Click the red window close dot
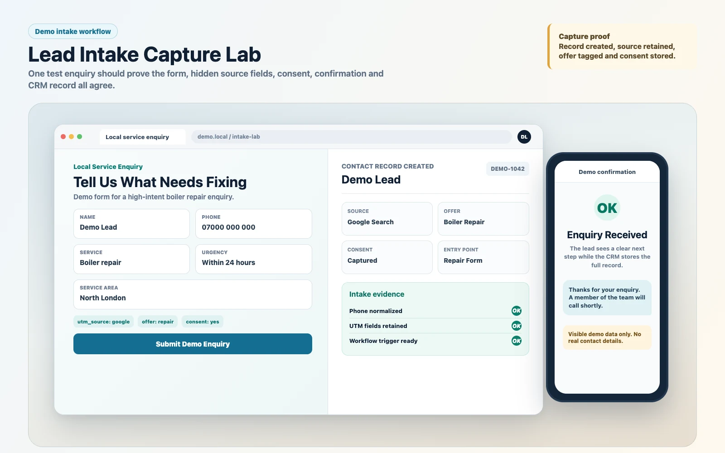 63,137
